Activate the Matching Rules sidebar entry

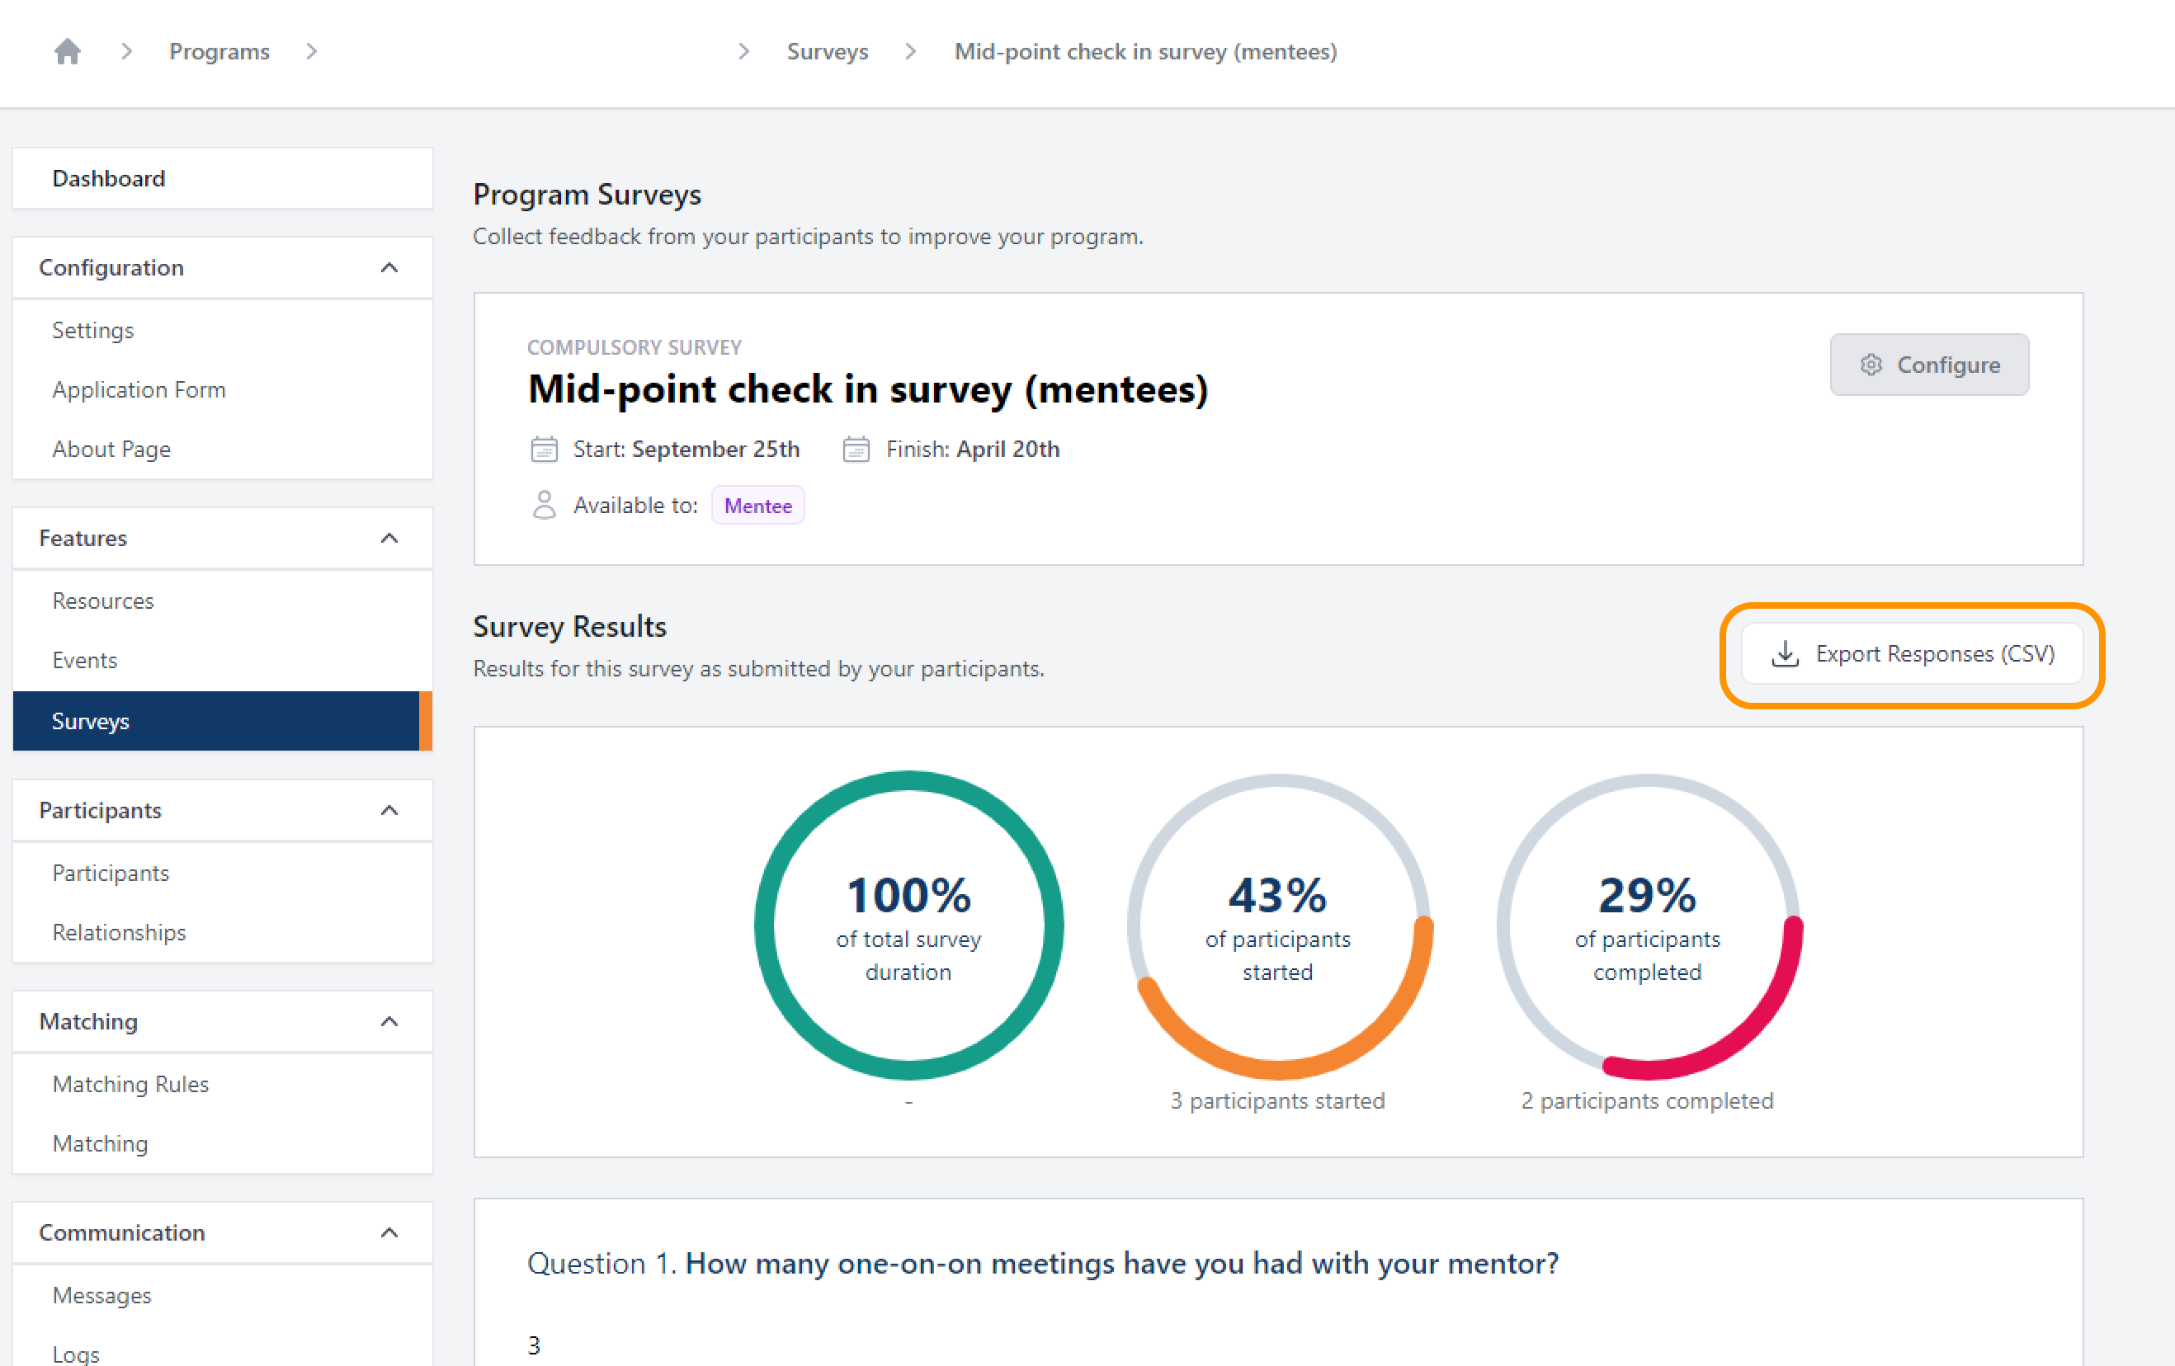pyautogui.click(x=131, y=1083)
